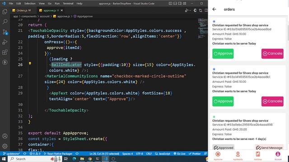
Task: Change the CRLF line ending setting
Action: tap(149, 154)
